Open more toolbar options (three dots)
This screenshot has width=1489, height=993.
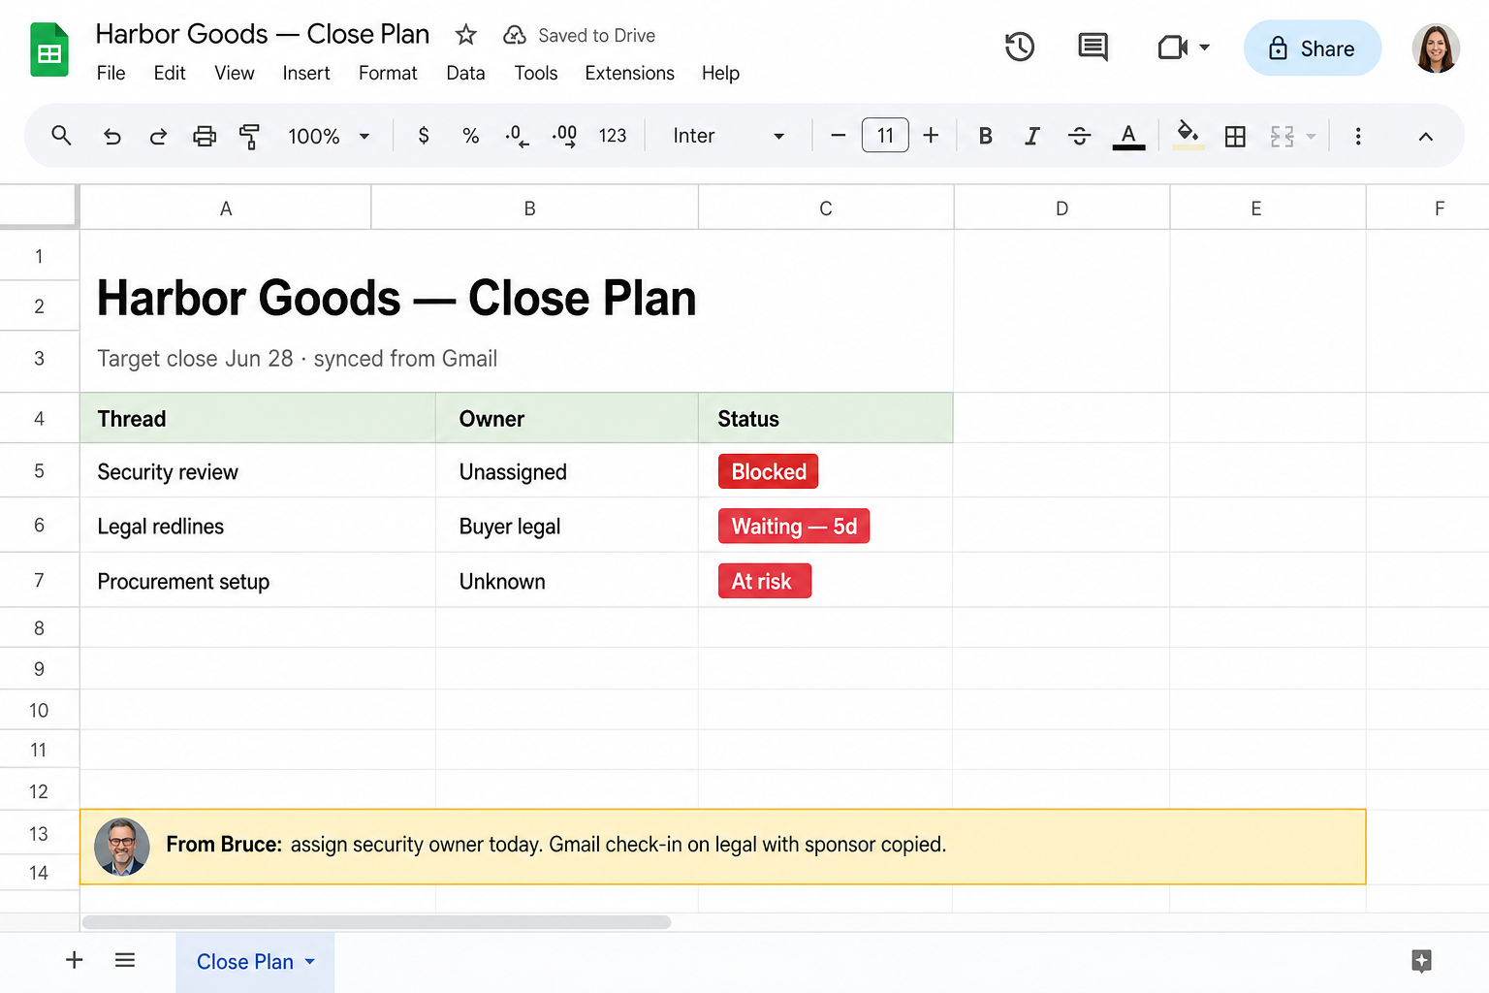pos(1358,137)
